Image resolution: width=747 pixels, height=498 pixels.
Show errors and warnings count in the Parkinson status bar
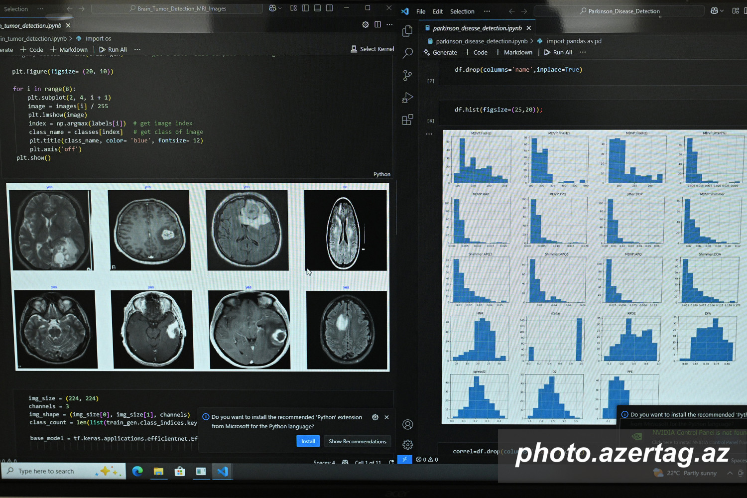pos(427,460)
